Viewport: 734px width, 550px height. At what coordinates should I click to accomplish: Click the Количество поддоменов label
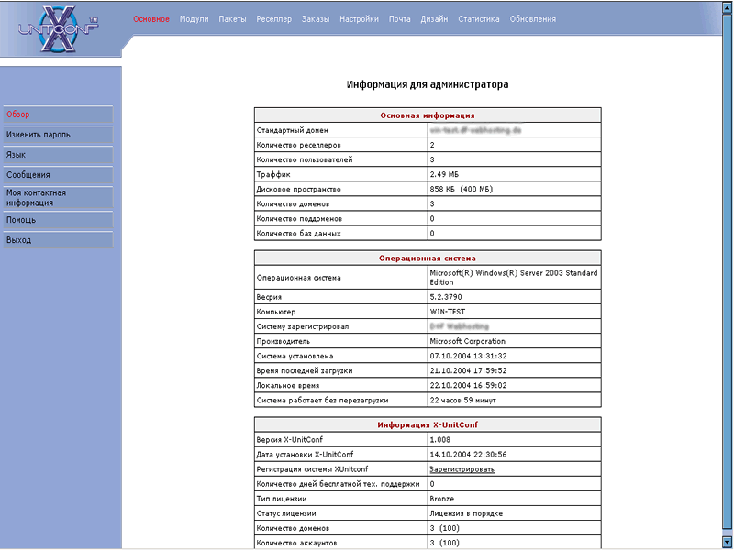pos(299,219)
